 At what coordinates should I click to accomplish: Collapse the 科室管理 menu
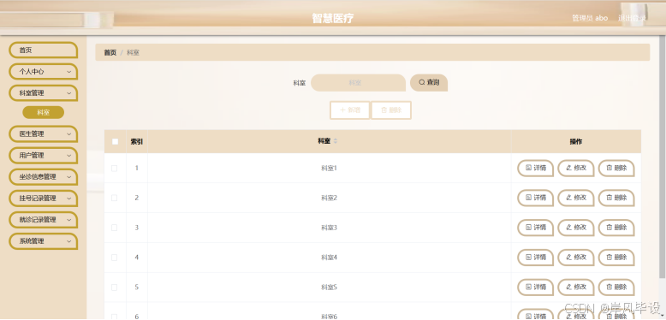(44, 93)
